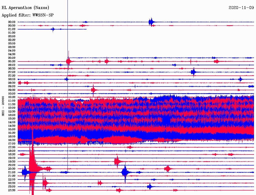The width and height of the screenshot is (256, 195).
Task: Click the '06:30' time label
Action: tap(12, 68)
